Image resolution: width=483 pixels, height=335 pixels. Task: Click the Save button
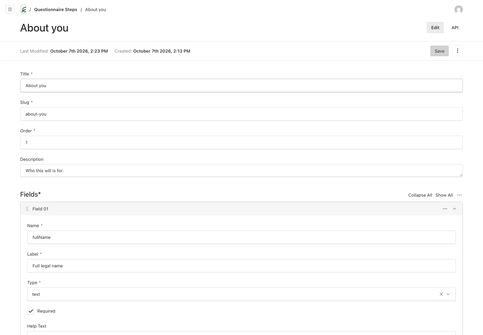[x=439, y=51]
